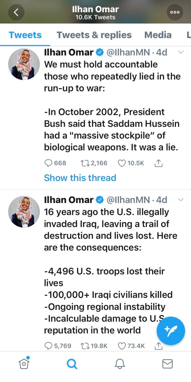The height and width of the screenshot is (382, 191).
Task: Share the Bush biological weapons tweet
Action: click(159, 163)
